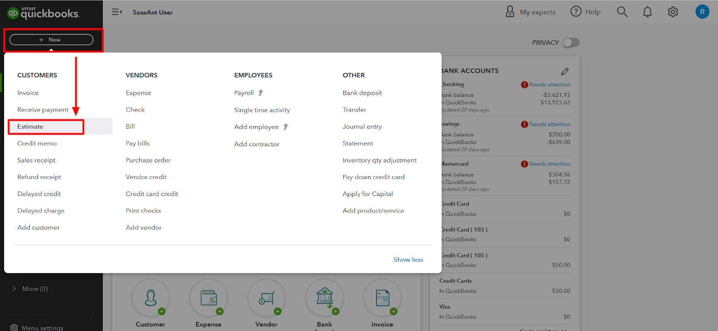This screenshot has width=718, height=331.
Task: Click the QuickBooks logo
Action: coord(43,13)
